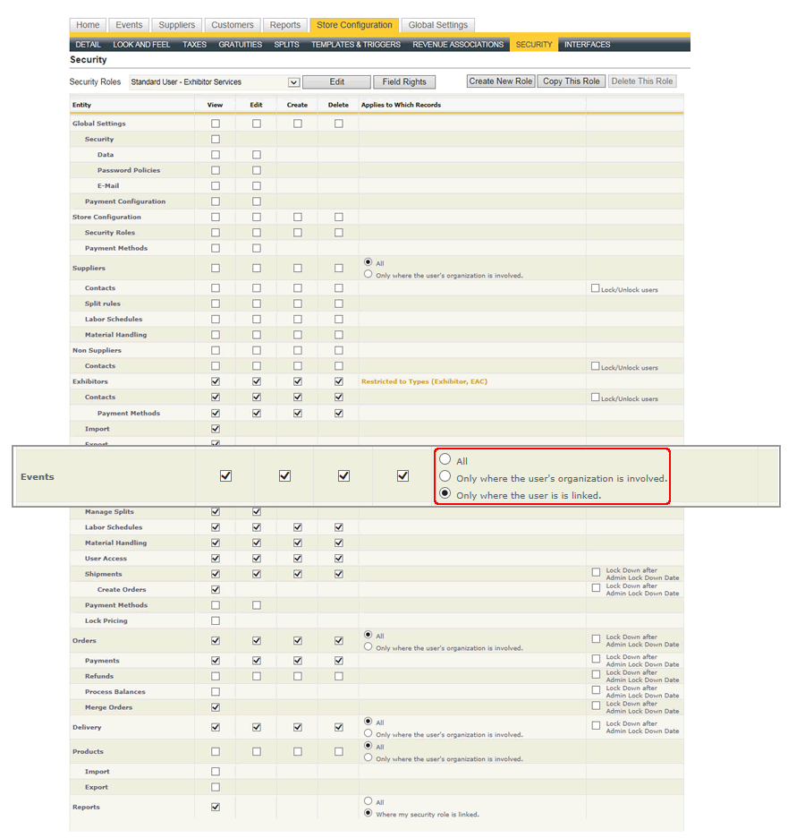Viewport: 788px width, 838px height.
Task: Enable Lock Down checkbox for Shipments row
Action: pos(597,571)
